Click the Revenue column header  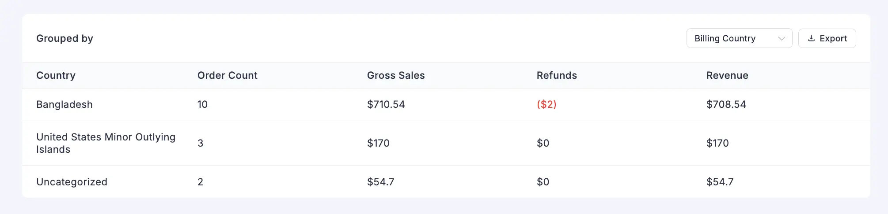pyautogui.click(x=727, y=75)
